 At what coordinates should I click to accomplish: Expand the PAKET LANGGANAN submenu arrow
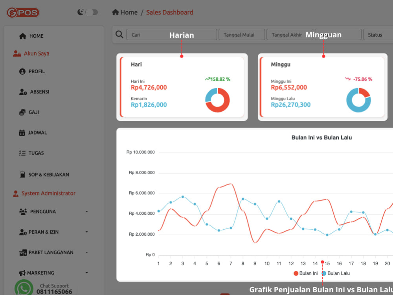87,252
